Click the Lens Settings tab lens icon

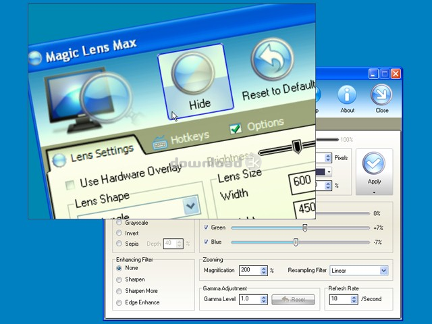pyautogui.click(x=59, y=161)
